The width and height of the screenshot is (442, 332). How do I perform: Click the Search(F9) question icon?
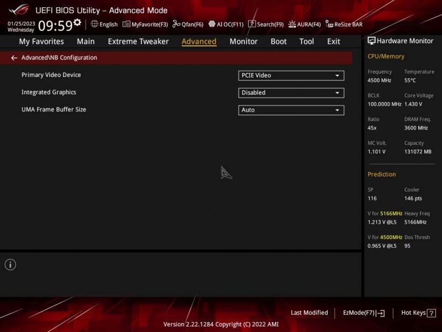252,24
